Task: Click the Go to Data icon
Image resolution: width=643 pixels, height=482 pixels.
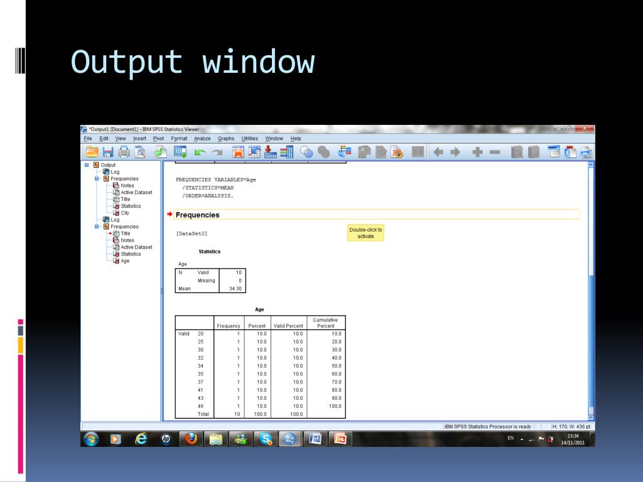Action: tap(238, 152)
